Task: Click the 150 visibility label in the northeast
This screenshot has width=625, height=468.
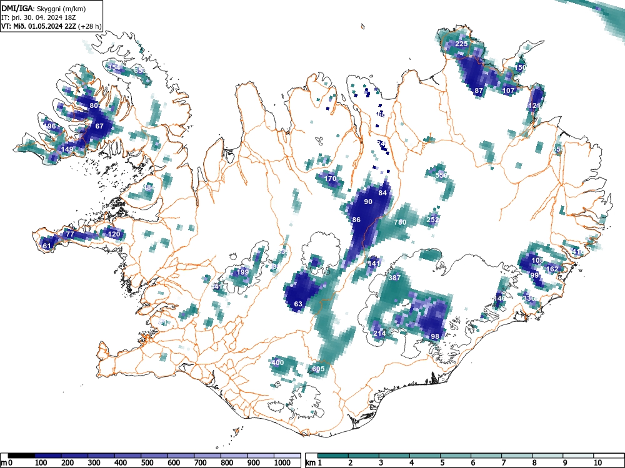Action: pyautogui.click(x=520, y=67)
